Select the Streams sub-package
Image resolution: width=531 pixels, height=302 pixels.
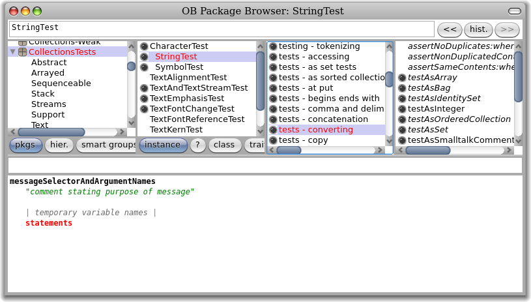point(48,104)
